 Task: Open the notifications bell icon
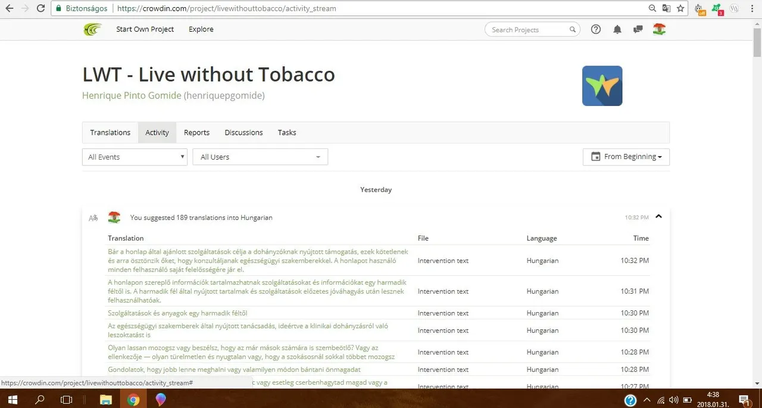[x=617, y=29]
